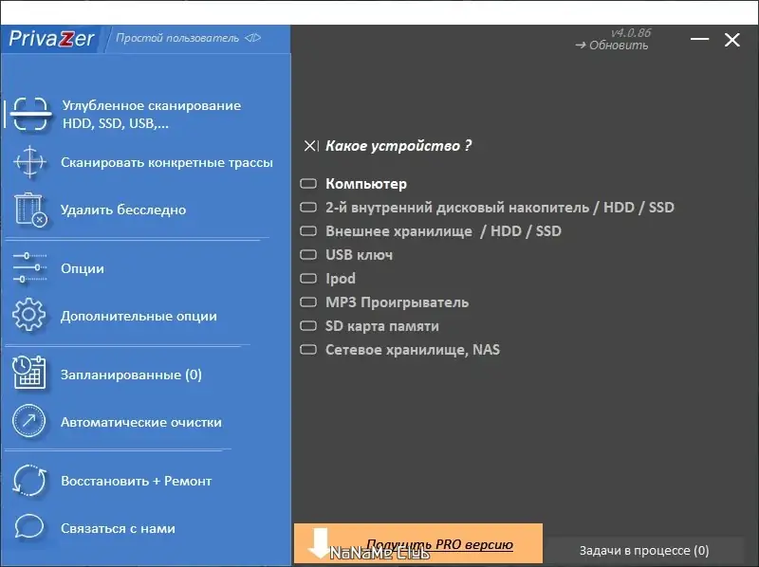Select the MP3 Проигрыватель checkbox
Viewport: 759px width, 567px height.
pyautogui.click(x=308, y=302)
